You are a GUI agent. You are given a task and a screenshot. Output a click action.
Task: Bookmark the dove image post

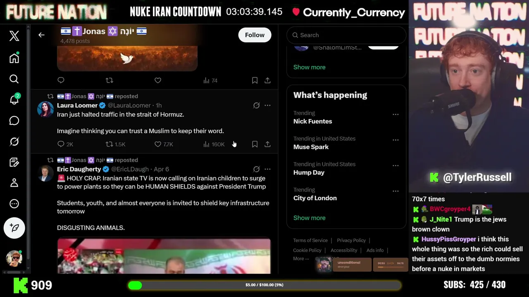(x=255, y=80)
